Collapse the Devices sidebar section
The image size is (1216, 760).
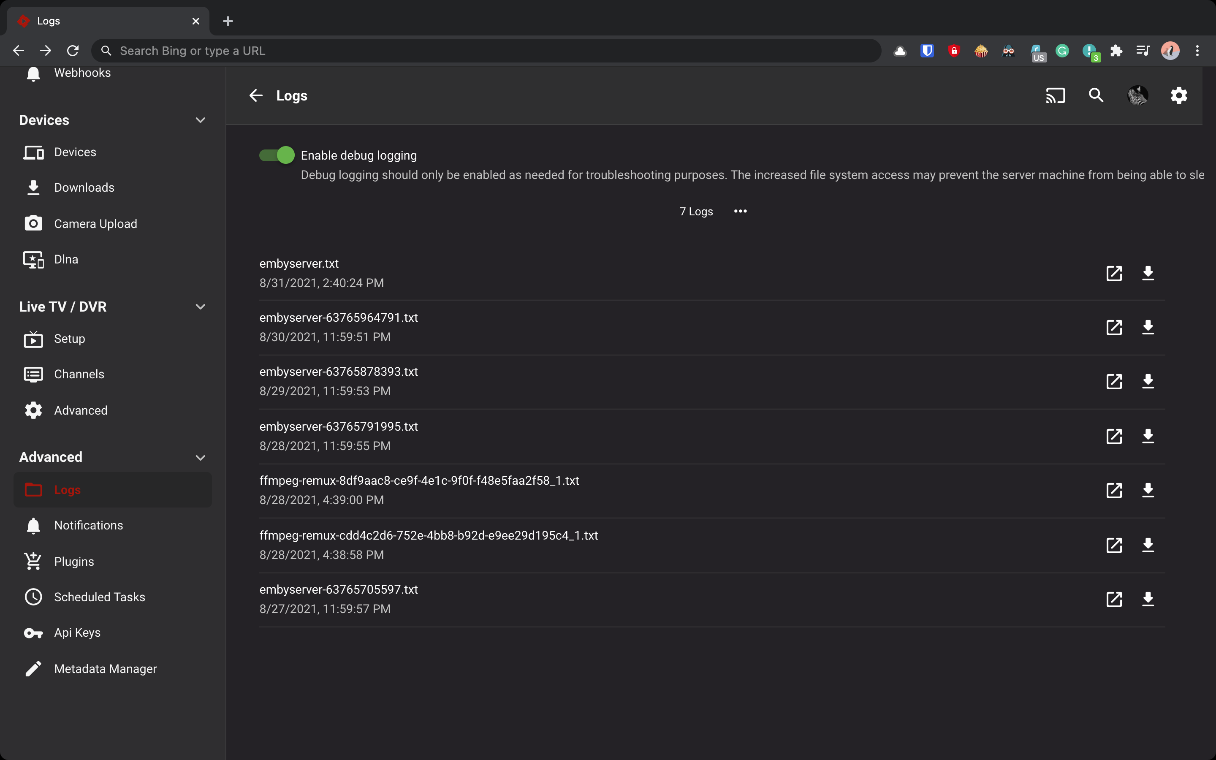pos(200,120)
